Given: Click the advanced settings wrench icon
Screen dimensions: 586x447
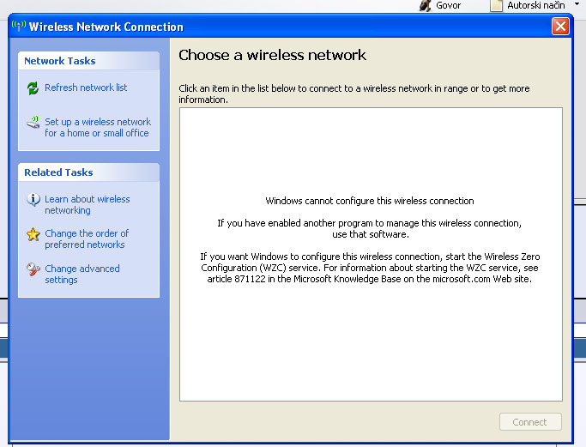Looking at the screenshot, I should click(x=33, y=269).
